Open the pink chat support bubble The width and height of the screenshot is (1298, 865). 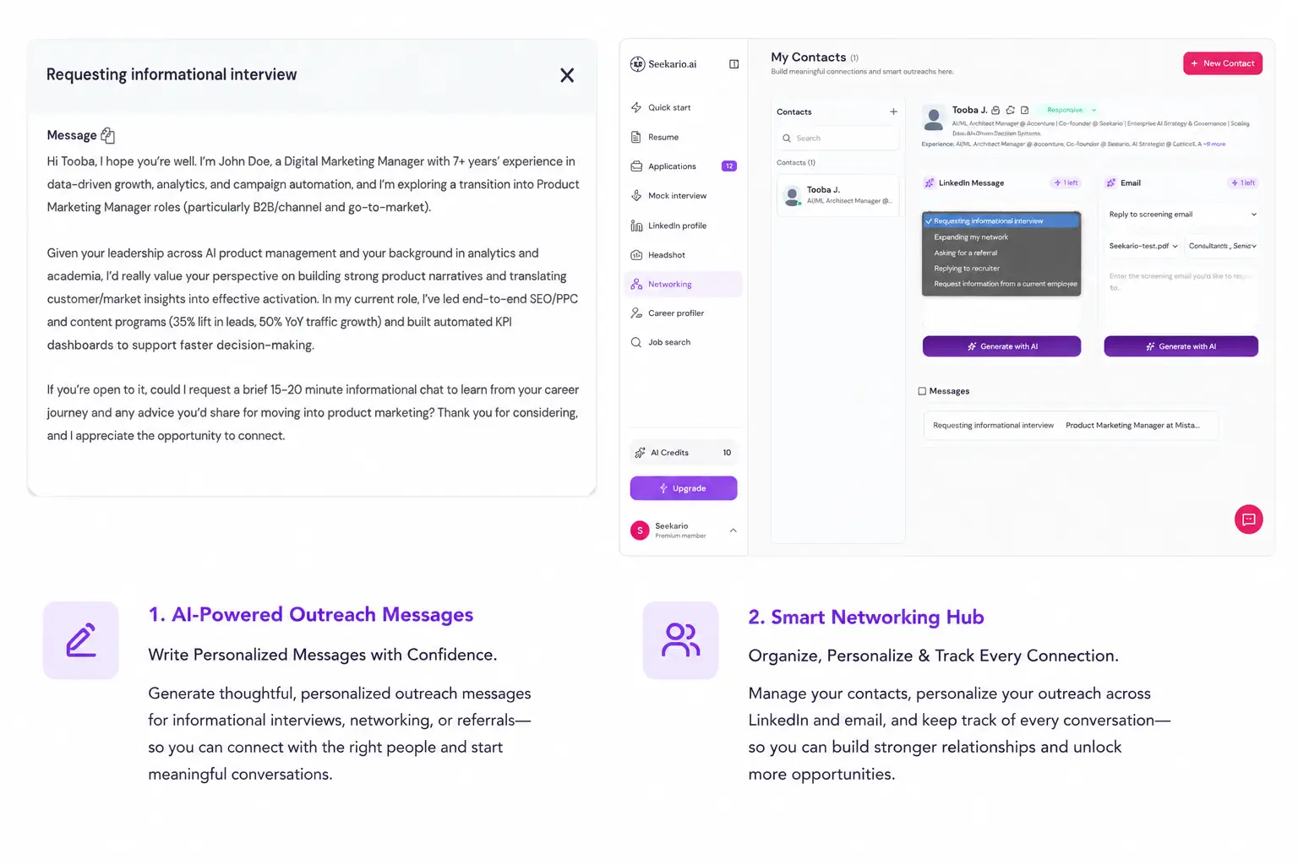coord(1248,520)
